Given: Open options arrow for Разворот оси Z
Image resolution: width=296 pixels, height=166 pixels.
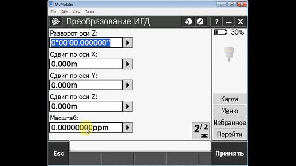Looking at the screenshot, I should click(x=128, y=43).
